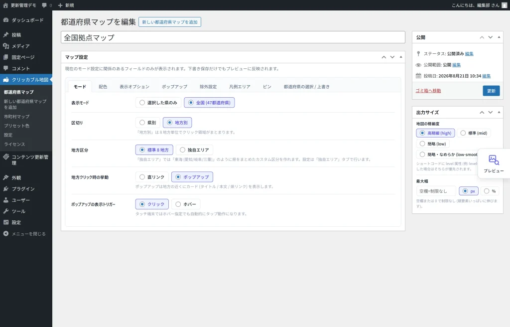
Task: Edit status via ステータス 編集 link
Action: pyautogui.click(x=469, y=54)
